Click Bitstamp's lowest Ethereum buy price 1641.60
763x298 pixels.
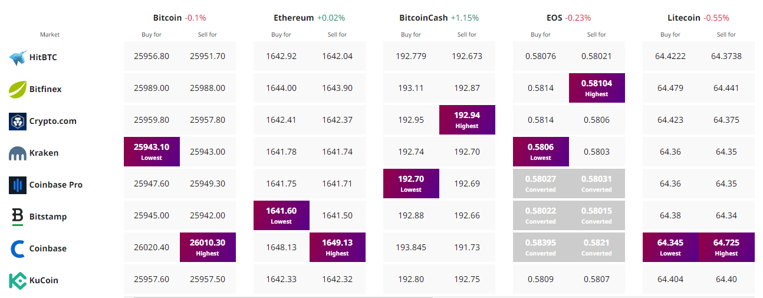[281, 215]
